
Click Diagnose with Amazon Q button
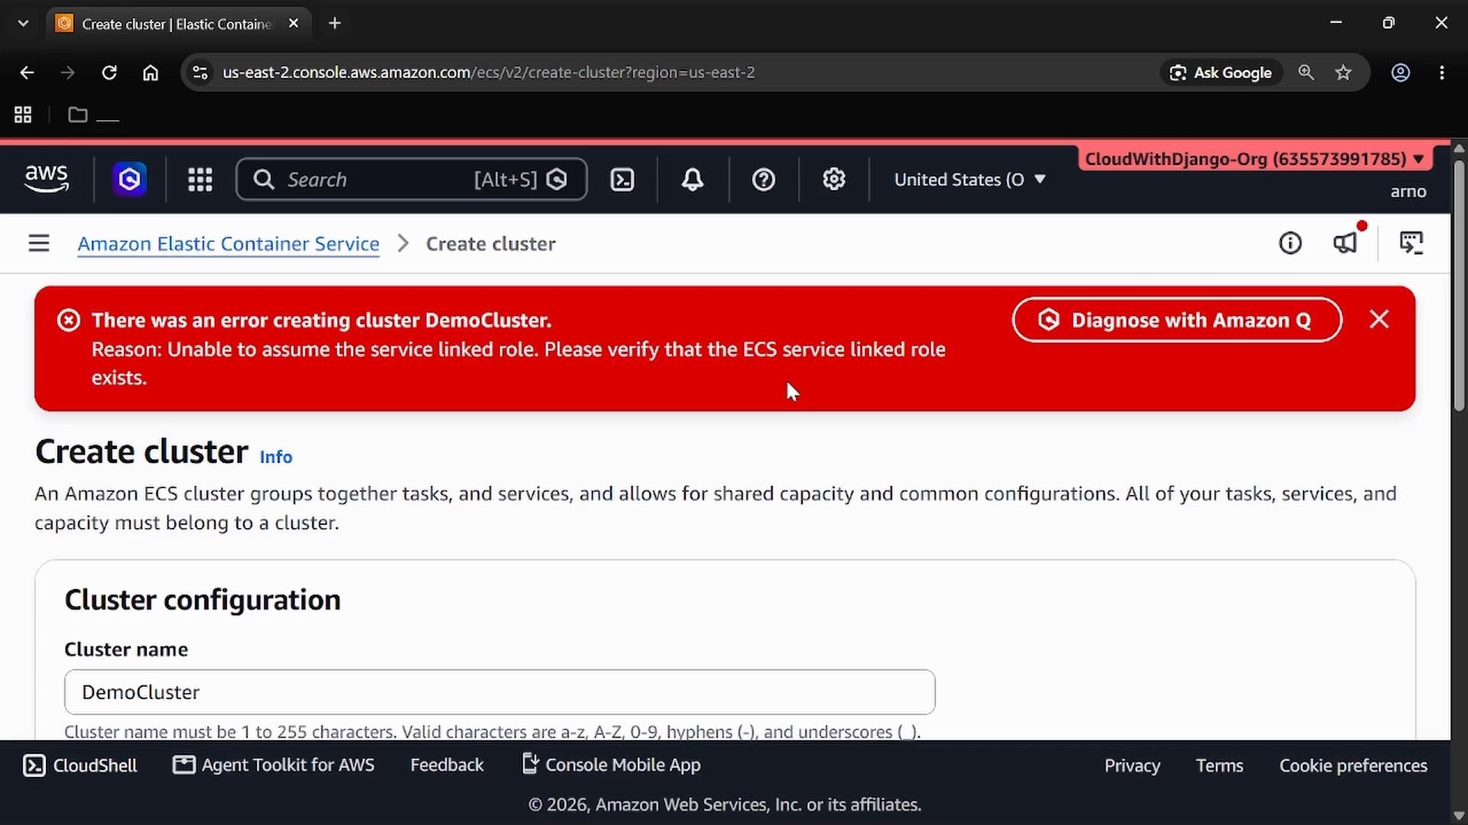tap(1177, 320)
